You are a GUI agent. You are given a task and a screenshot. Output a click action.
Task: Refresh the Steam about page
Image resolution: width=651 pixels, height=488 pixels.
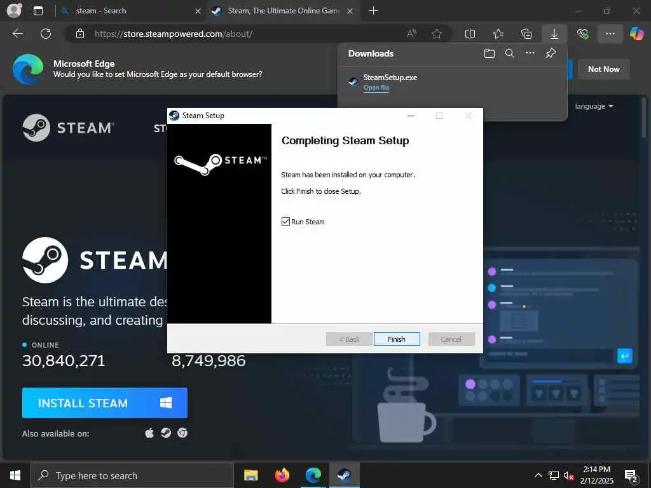46,34
